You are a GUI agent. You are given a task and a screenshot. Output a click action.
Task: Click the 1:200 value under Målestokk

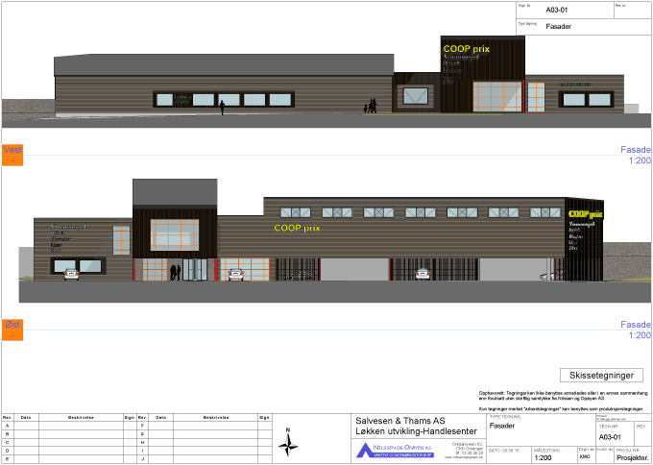pos(543,458)
